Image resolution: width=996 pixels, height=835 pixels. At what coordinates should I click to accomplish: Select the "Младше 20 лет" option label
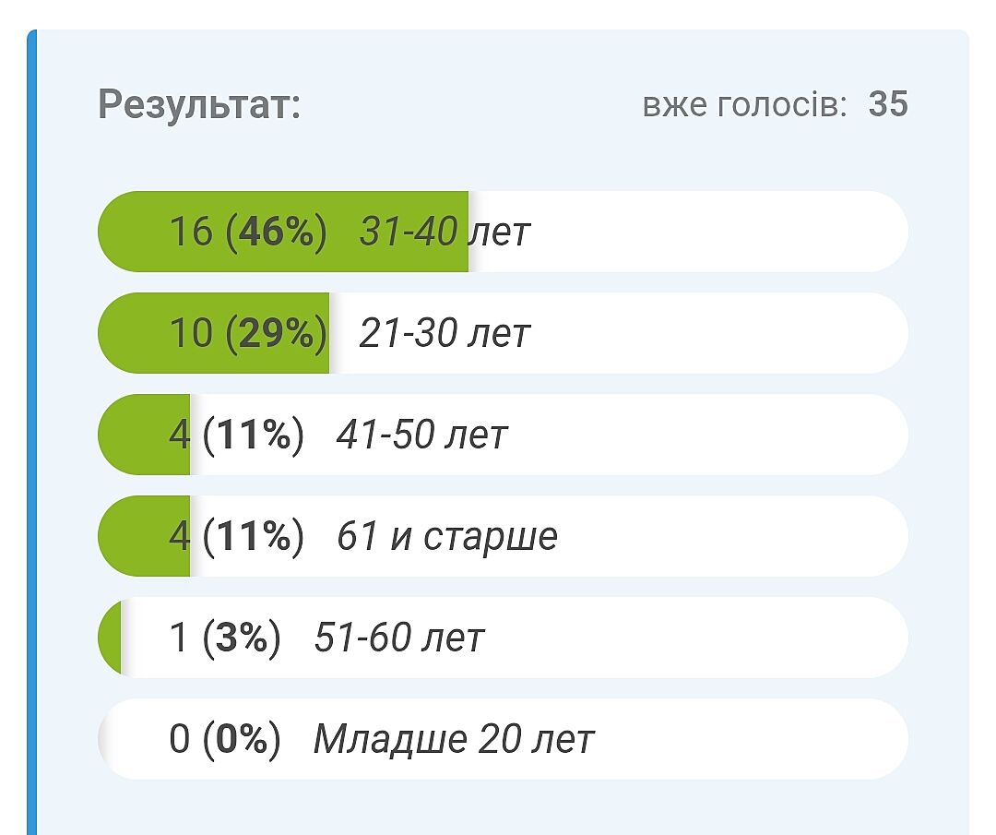coord(454,739)
